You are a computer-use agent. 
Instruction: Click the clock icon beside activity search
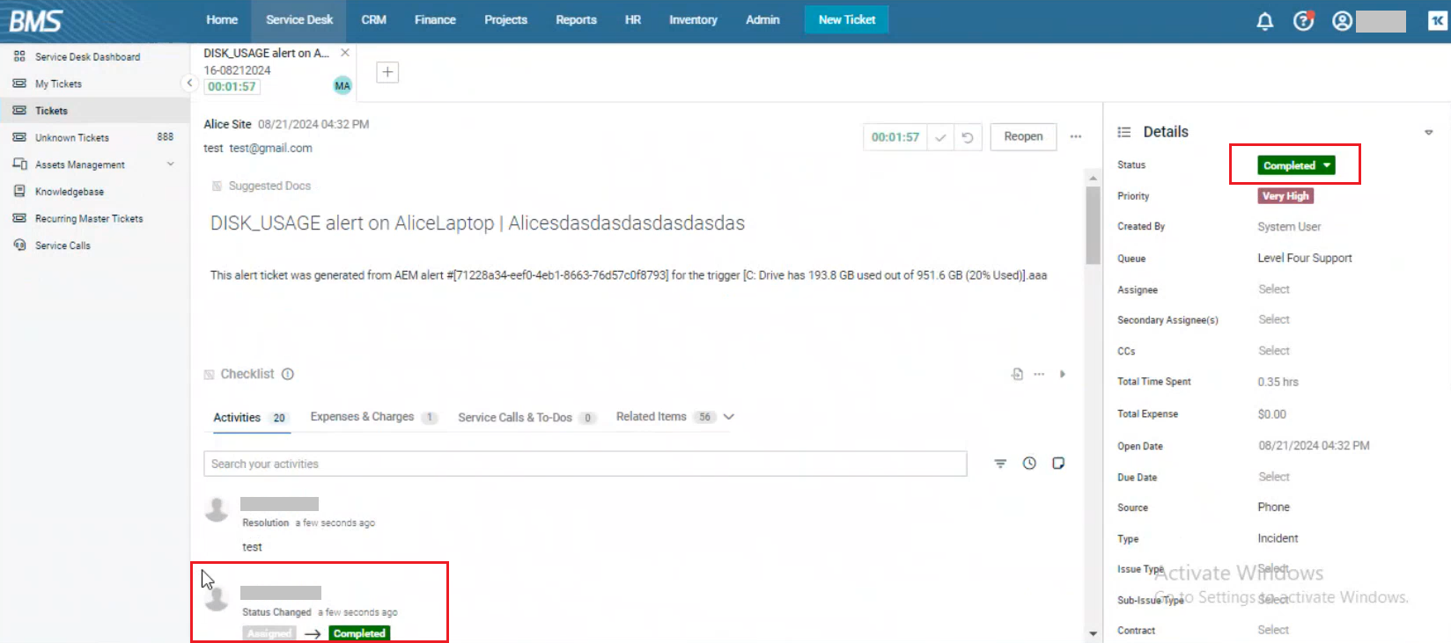tap(1029, 464)
